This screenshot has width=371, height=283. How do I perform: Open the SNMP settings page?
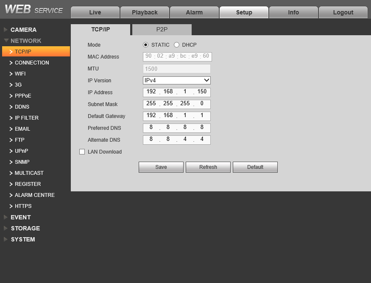click(22, 162)
